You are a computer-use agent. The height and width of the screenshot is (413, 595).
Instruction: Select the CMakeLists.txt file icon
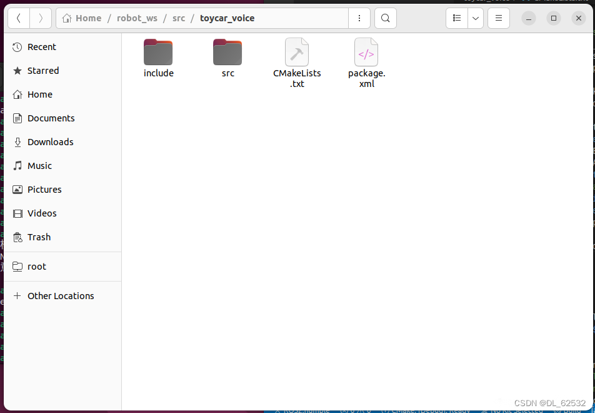pos(297,52)
